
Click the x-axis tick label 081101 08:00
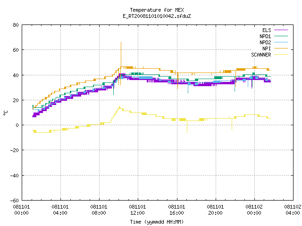coord(99,210)
